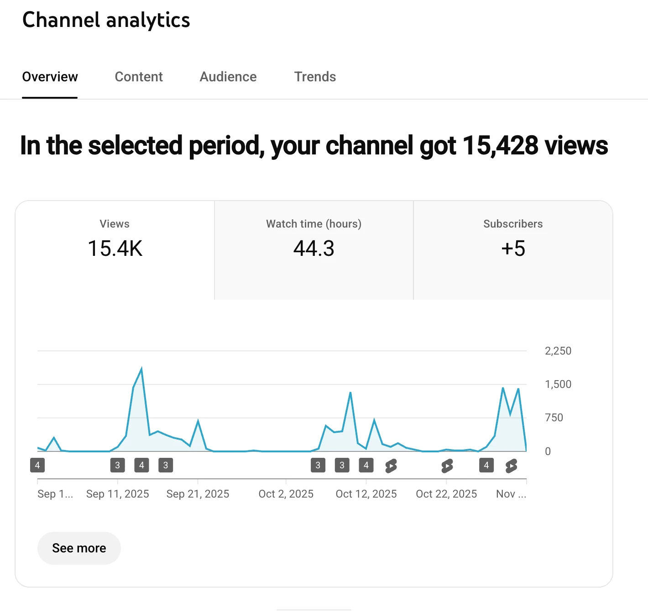Screen dimensions: 648x615
Task: Click the 3-video marker at Sep 11
Action: click(x=117, y=465)
